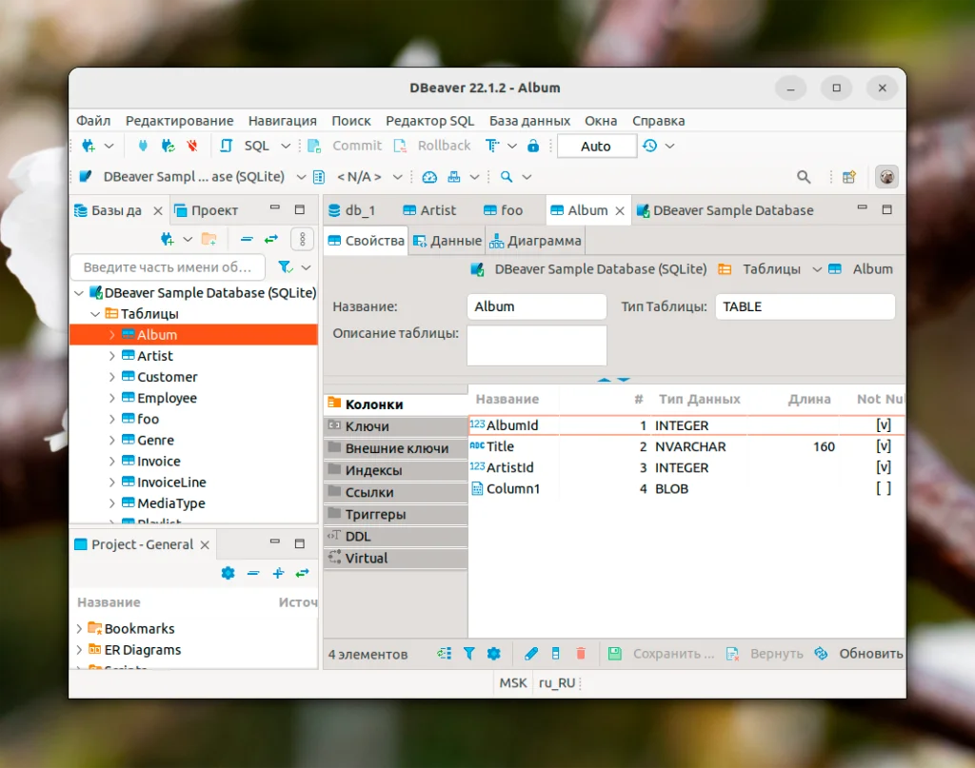Image resolution: width=975 pixels, height=768 pixels.
Task: Open the Редактор SQL menu
Action: point(430,121)
